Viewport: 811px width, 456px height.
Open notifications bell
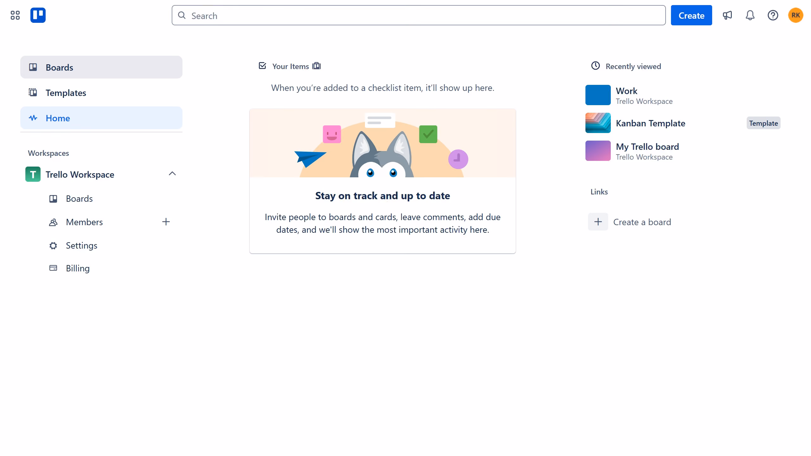[750, 15]
